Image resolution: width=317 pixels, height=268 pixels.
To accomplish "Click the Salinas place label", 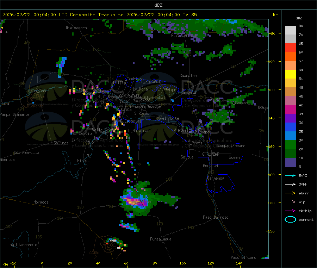I will coord(61,143).
